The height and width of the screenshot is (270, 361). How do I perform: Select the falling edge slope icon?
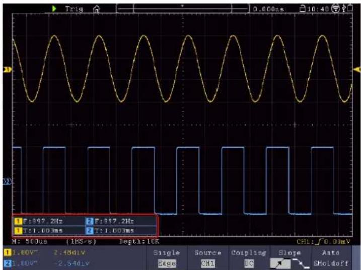301,263
